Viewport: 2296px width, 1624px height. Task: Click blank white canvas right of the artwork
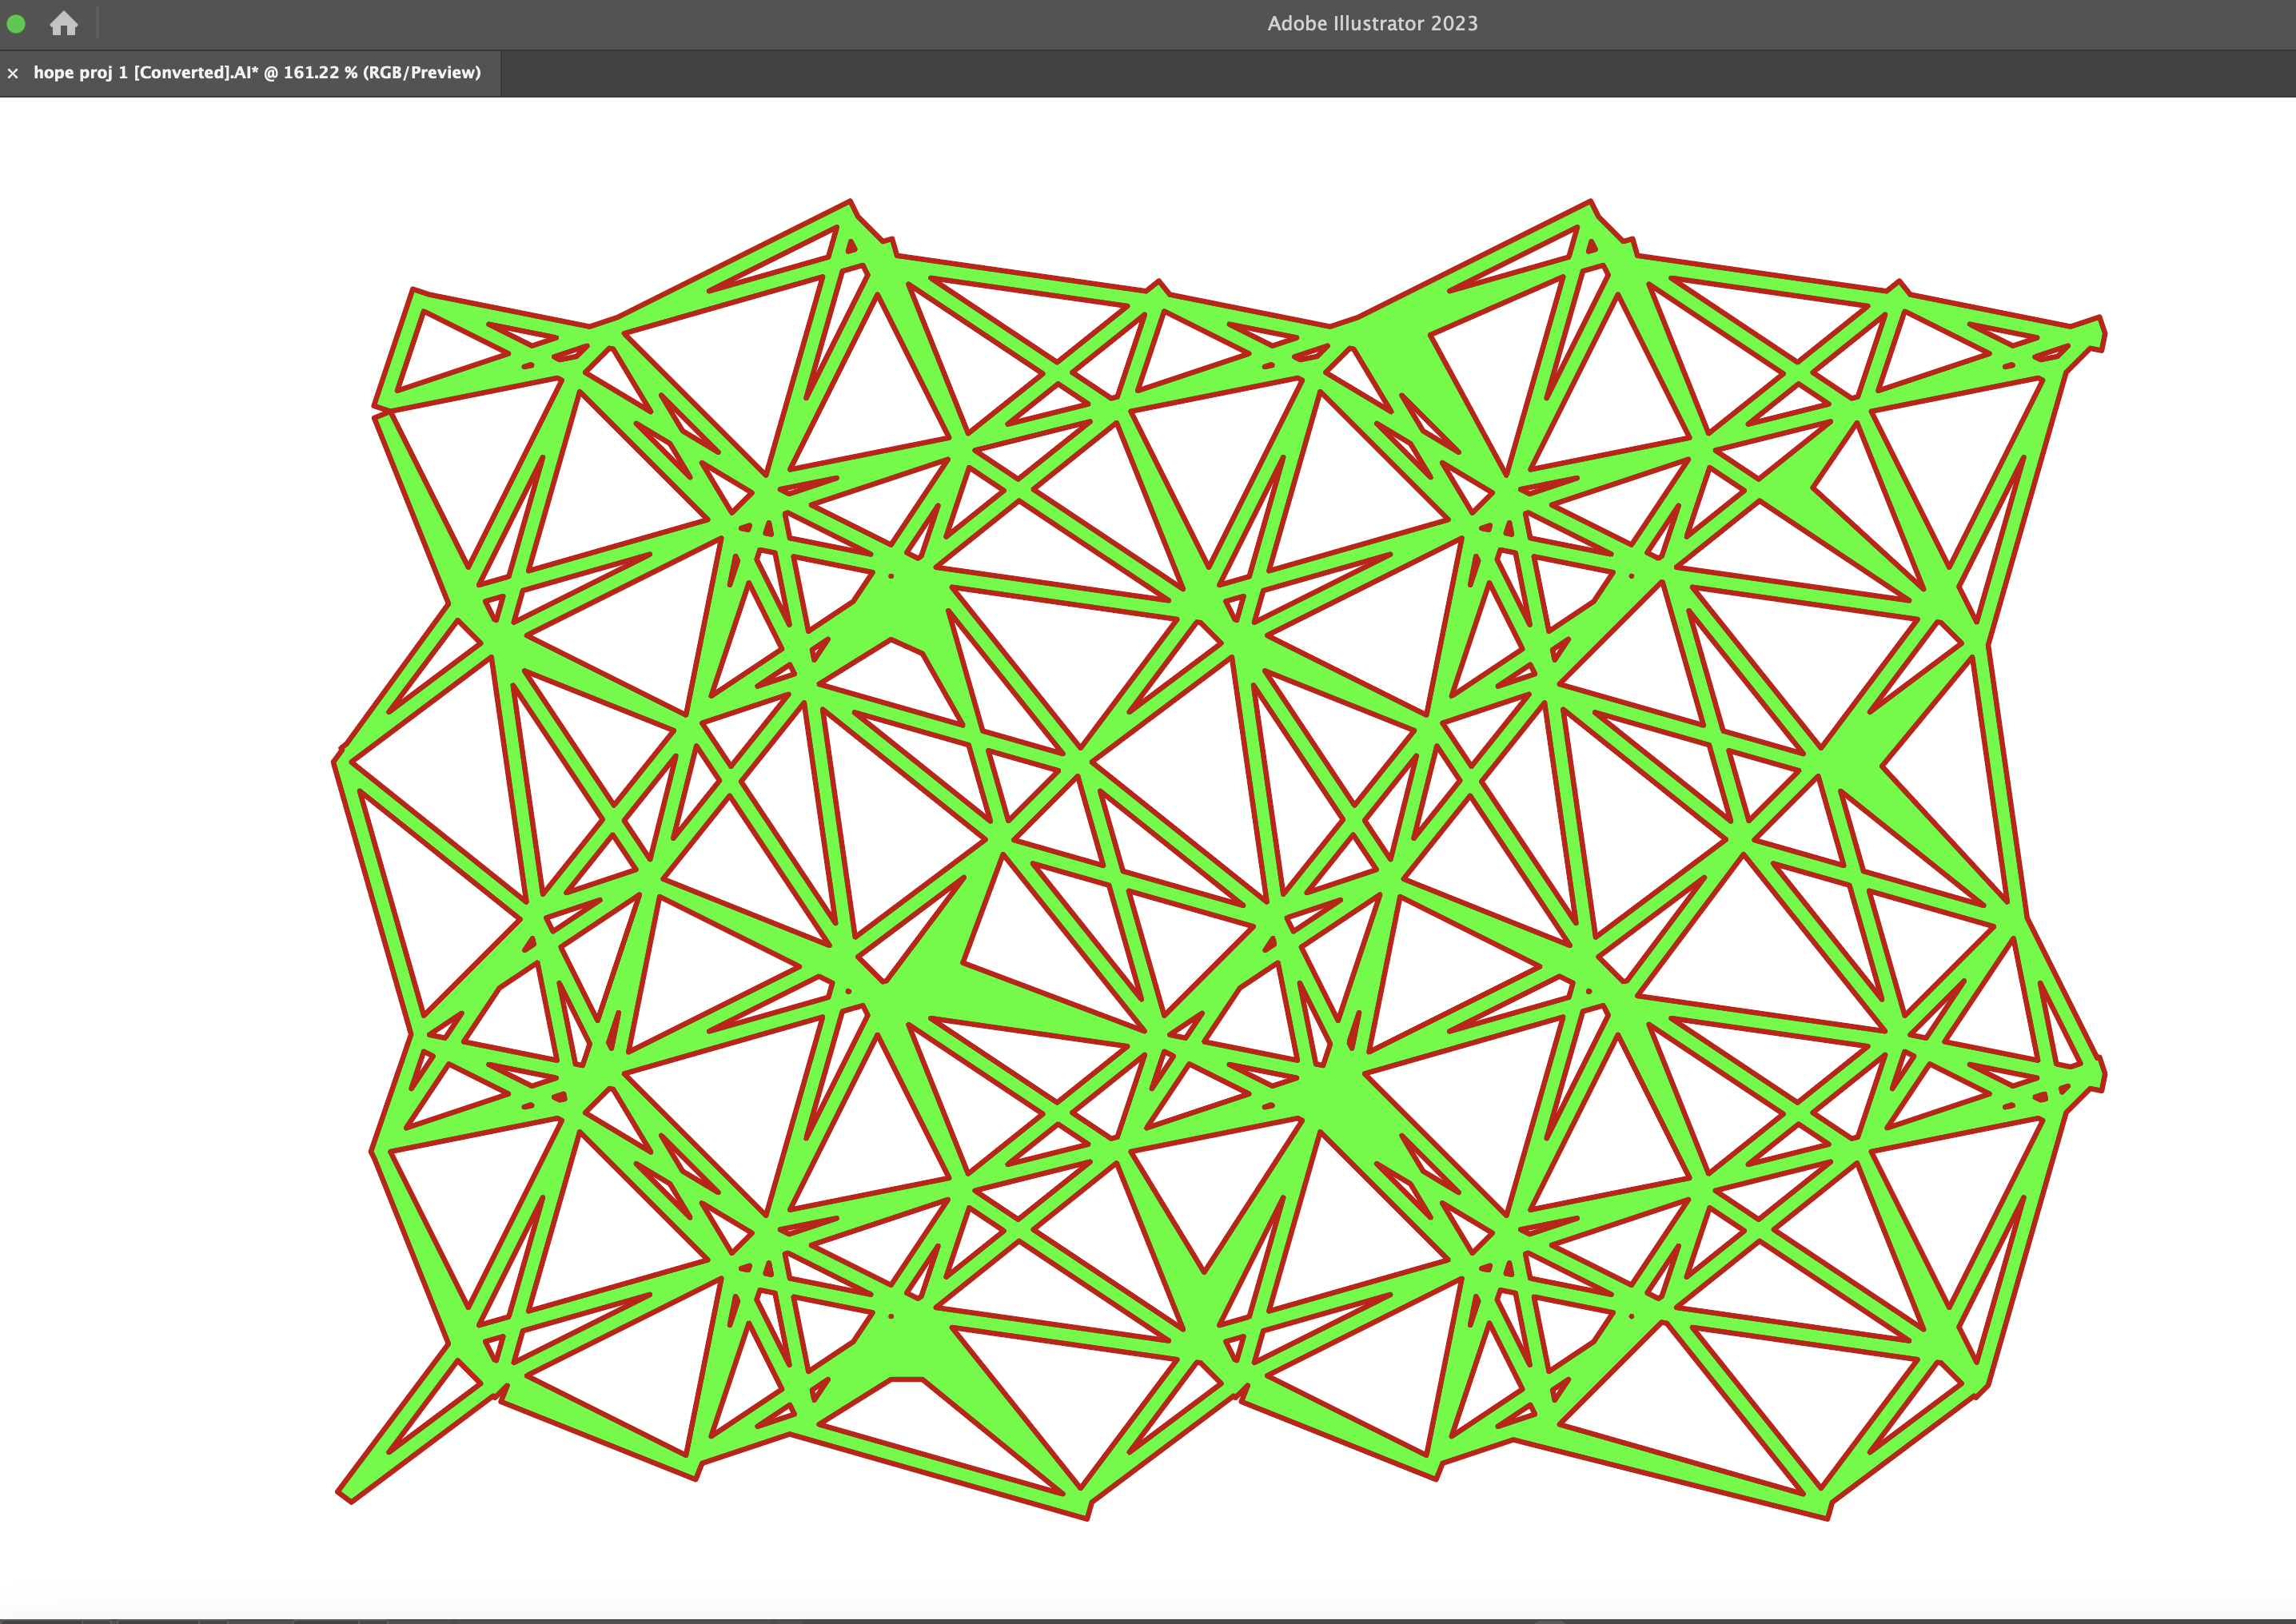(x=2200, y=800)
